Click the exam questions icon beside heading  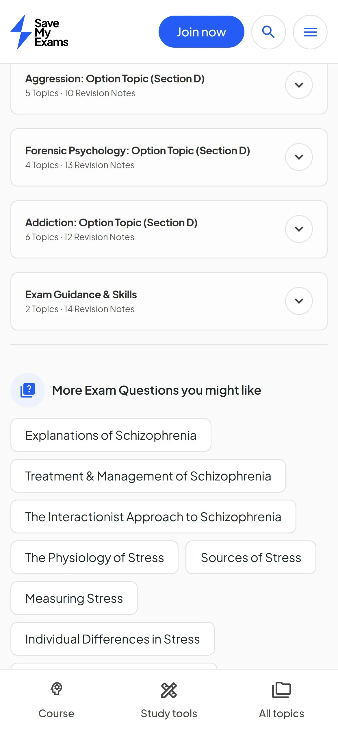[x=28, y=390]
